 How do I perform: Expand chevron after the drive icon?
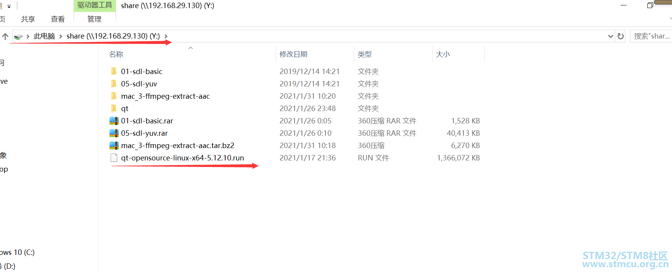point(28,36)
